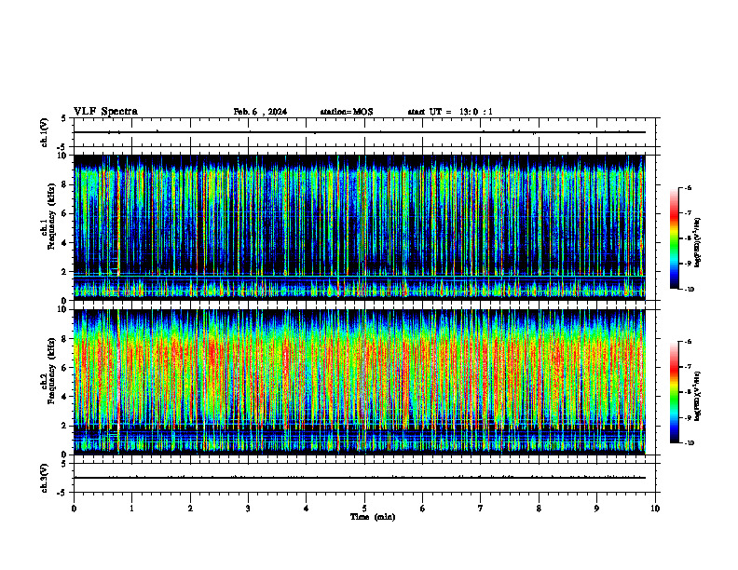Click the "-10" label on ch.2 colorbar
Screen dimensions: 738x570
689,443
